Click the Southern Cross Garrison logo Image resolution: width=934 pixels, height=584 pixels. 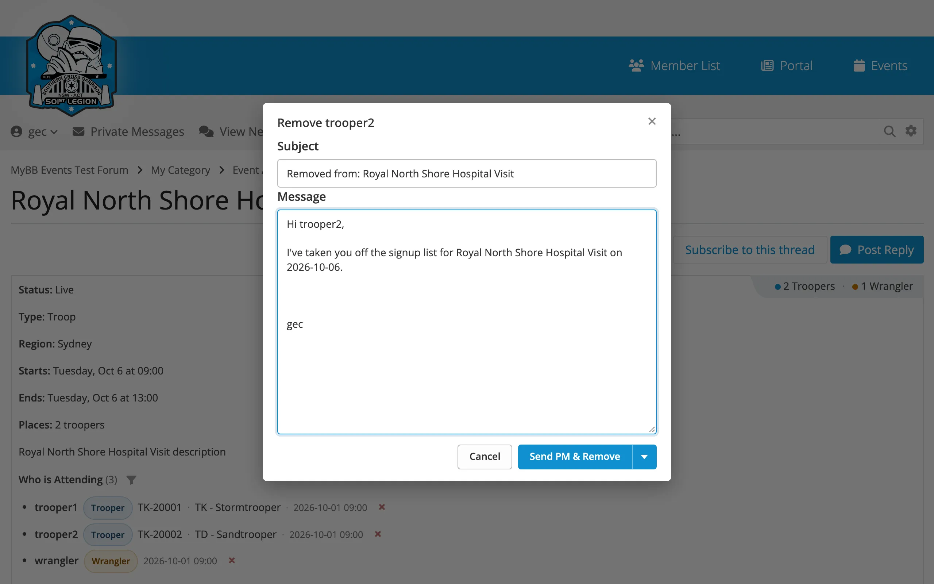(72, 66)
